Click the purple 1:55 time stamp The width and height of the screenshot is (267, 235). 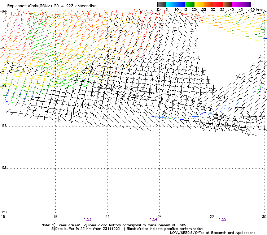(x=222, y=219)
